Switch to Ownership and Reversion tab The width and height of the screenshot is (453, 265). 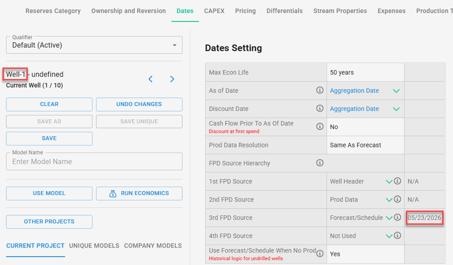(x=128, y=11)
